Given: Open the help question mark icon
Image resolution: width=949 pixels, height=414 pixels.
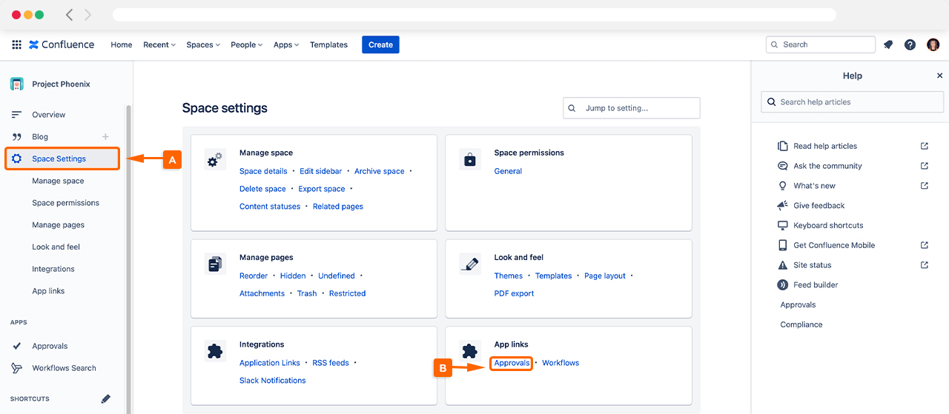Looking at the screenshot, I should [910, 44].
